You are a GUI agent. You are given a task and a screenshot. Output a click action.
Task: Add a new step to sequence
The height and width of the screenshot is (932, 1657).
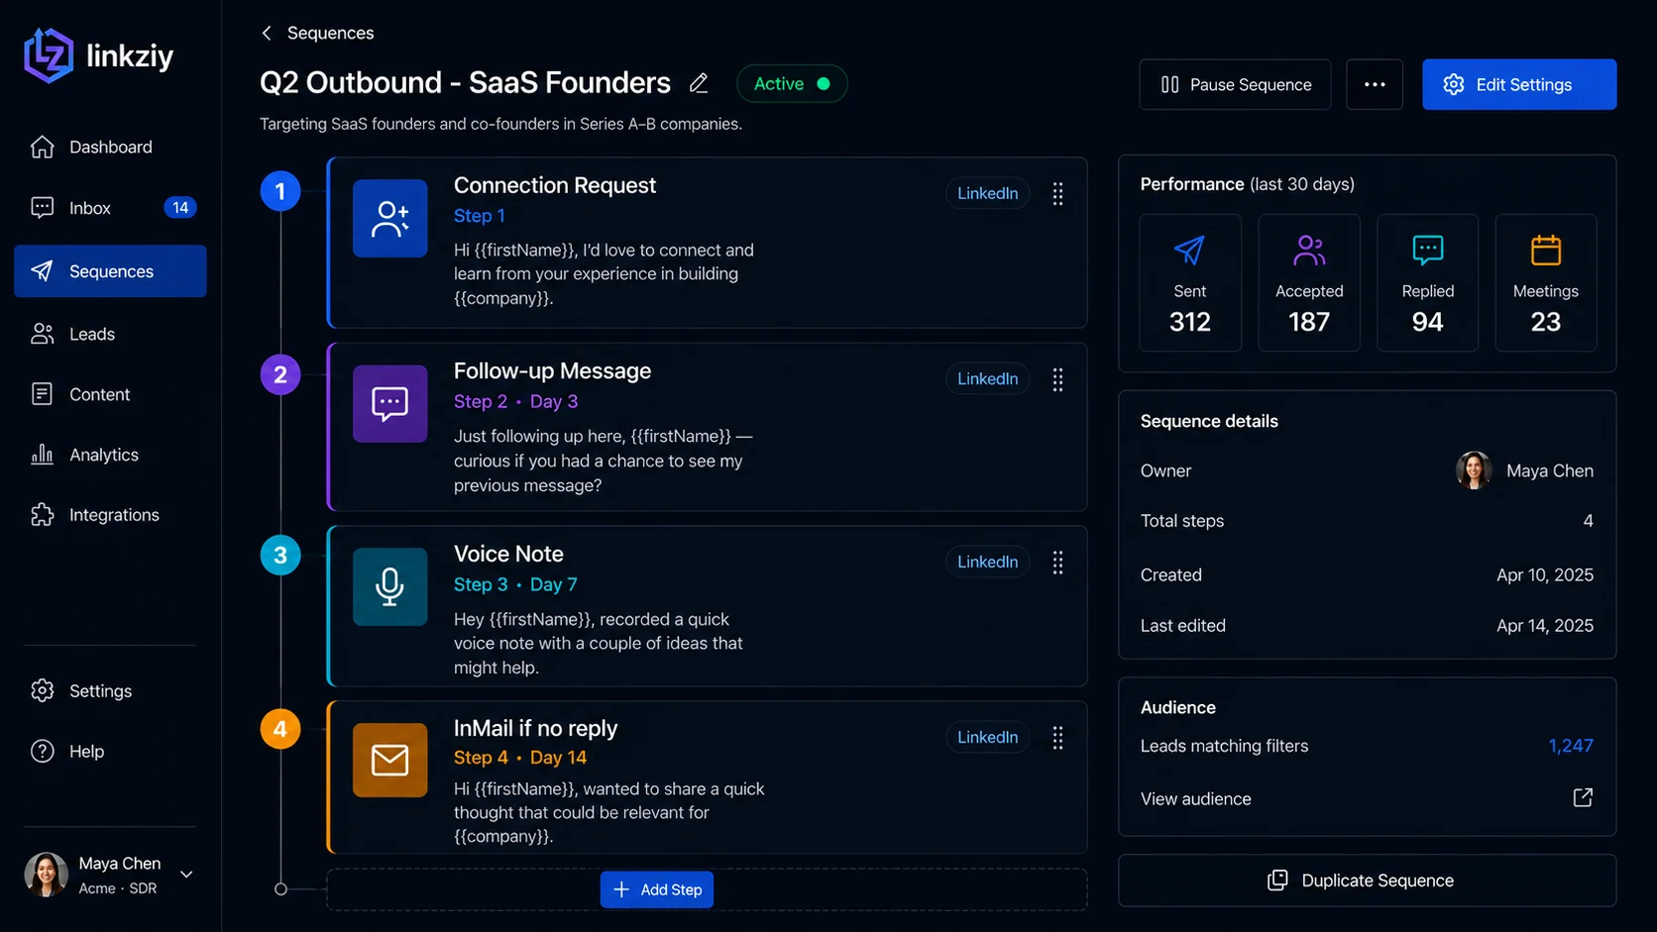[x=656, y=889]
